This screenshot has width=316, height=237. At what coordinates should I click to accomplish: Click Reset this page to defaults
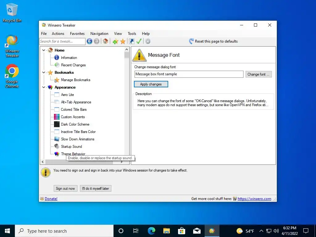pyautogui.click(x=216, y=41)
